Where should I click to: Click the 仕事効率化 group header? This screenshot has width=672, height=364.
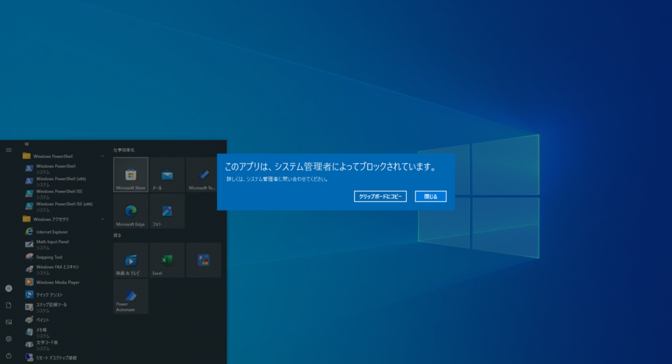(124, 150)
